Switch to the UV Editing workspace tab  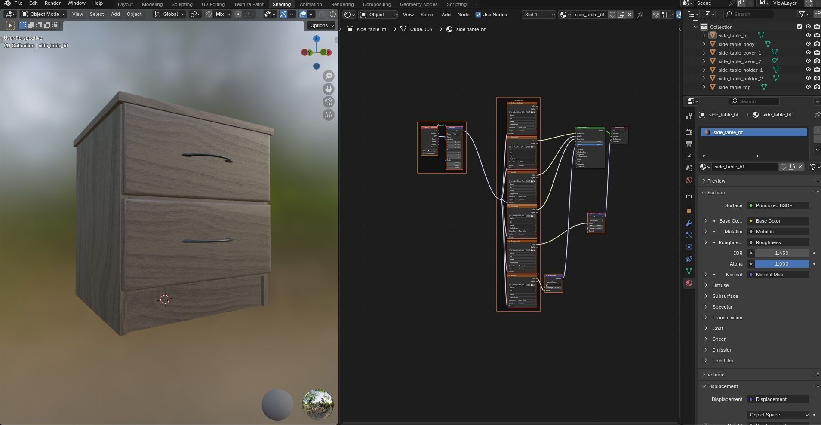(x=213, y=4)
